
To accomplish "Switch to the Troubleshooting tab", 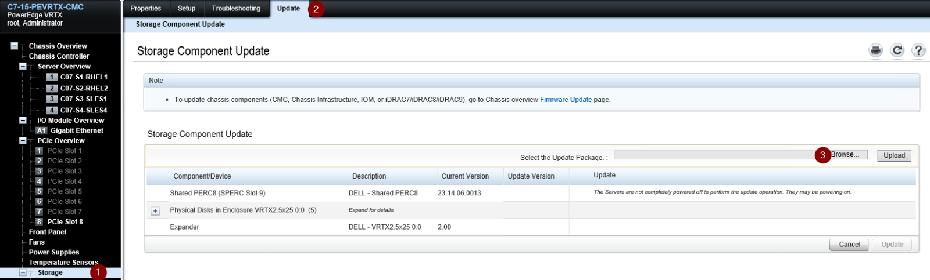I will pyautogui.click(x=236, y=8).
